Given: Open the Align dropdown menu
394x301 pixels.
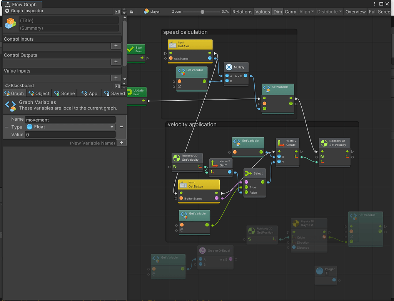Looking at the screenshot, I should pyautogui.click(x=307, y=12).
